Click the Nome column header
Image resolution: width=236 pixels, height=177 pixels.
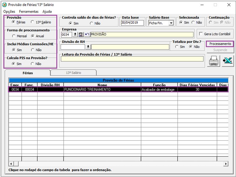coord(102,85)
